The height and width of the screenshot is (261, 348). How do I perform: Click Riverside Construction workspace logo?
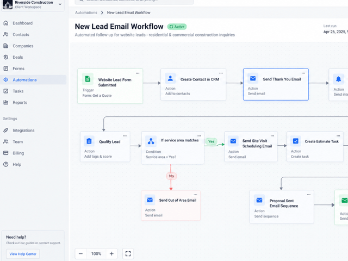click(7, 4)
